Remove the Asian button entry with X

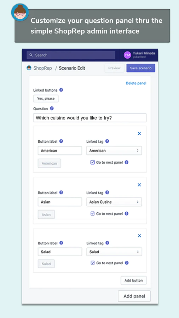139,185
